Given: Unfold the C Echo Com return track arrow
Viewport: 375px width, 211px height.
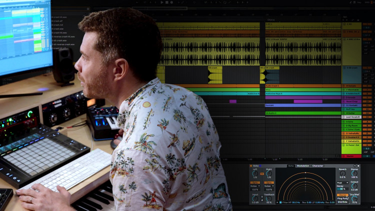Looking at the screenshot, I should click(x=344, y=129).
